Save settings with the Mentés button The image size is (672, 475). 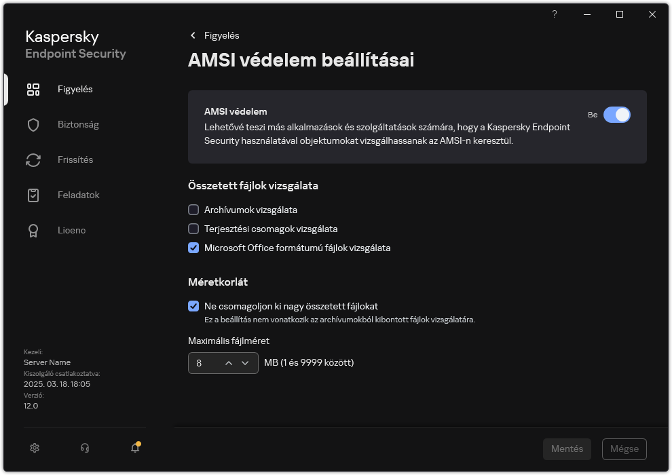coord(567,449)
